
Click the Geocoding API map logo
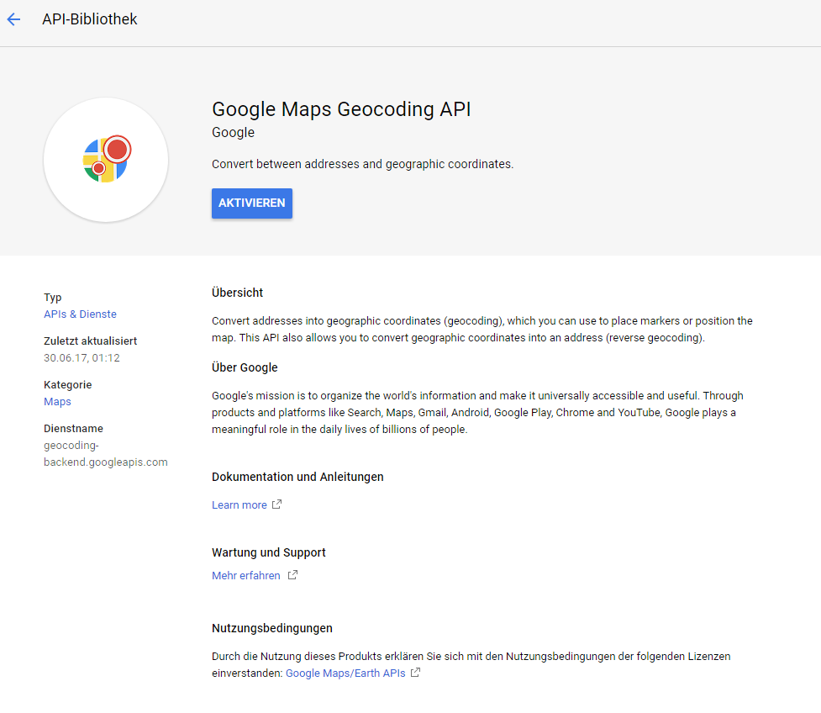tap(106, 159)
